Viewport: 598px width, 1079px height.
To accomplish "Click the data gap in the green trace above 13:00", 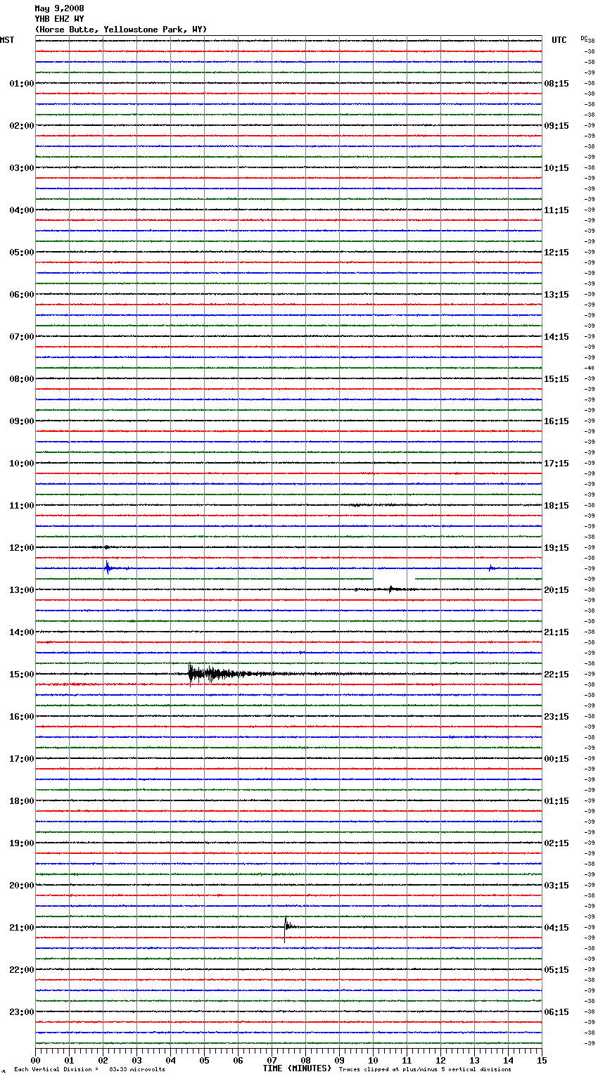I will tap(394, 579).
